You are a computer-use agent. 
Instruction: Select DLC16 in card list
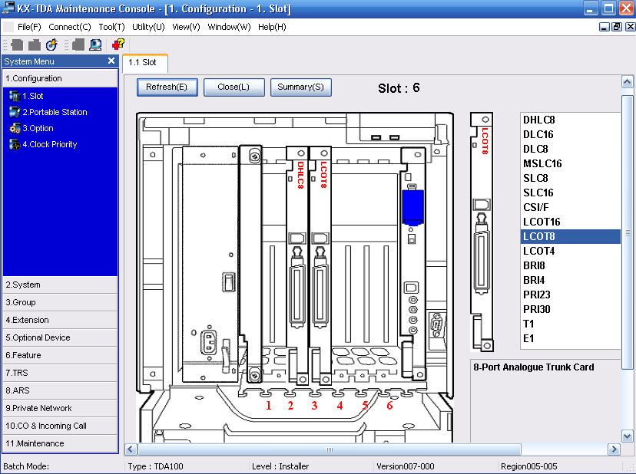tap(570, 134)
